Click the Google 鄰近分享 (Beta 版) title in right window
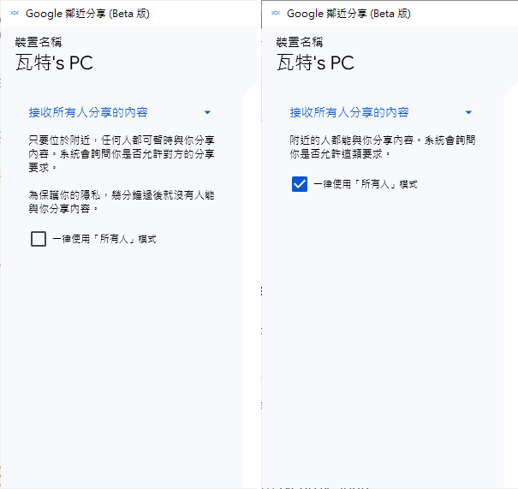This screenshot has width=518, height=489. [x=348, y=14]
